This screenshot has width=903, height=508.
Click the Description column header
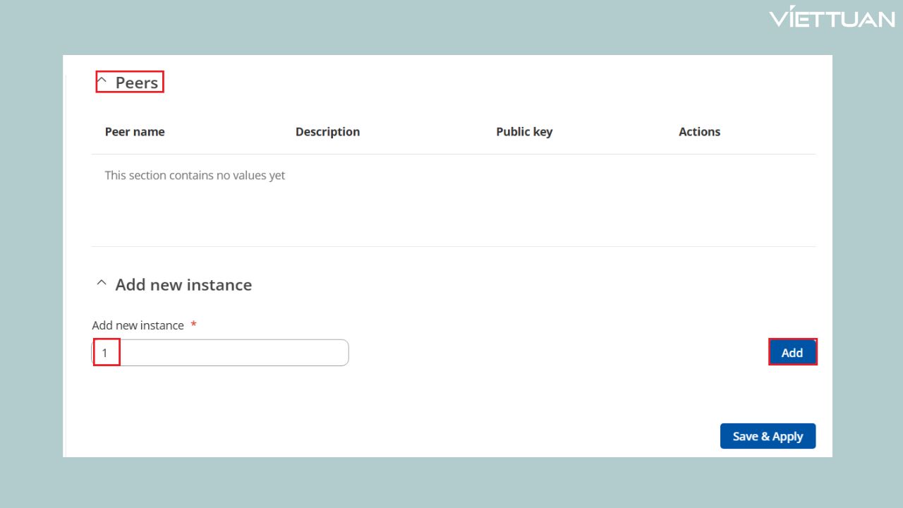tap(327, 132)
